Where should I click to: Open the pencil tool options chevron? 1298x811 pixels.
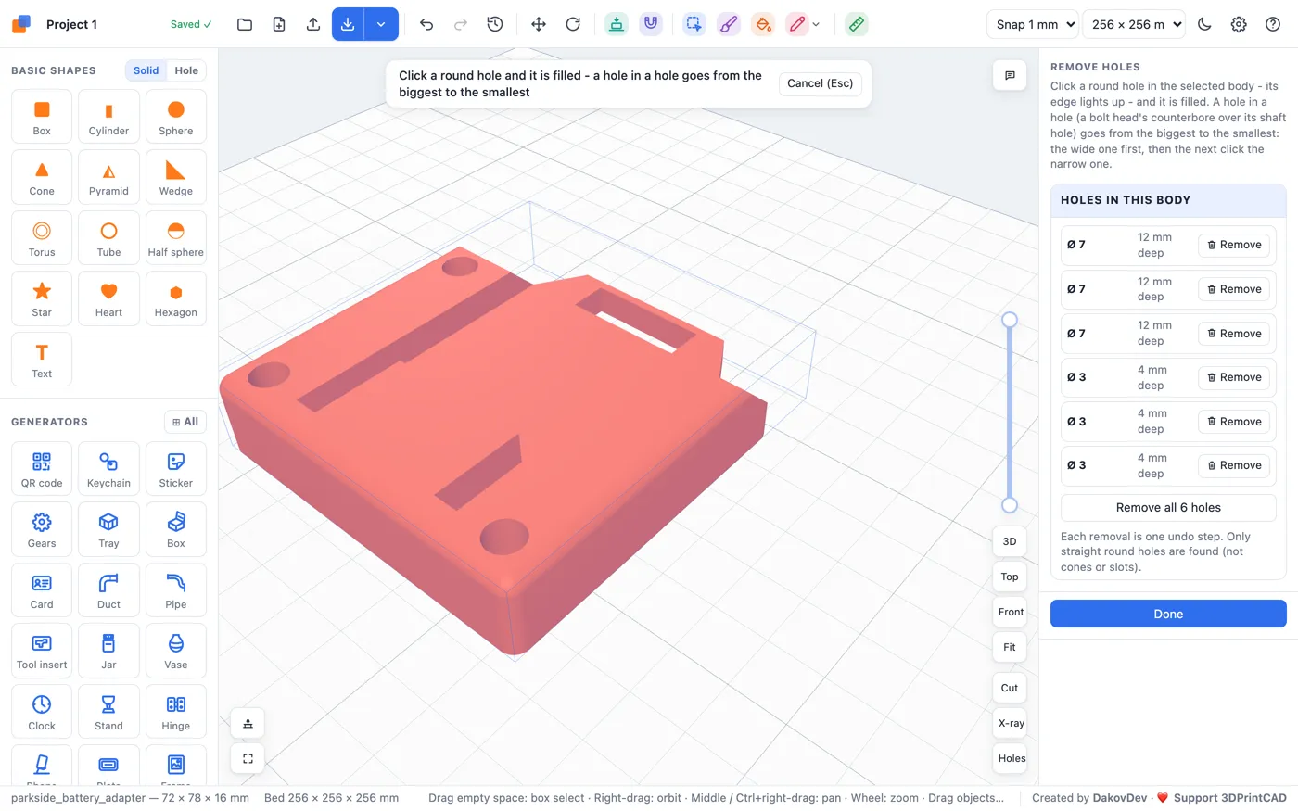pyautogui.click(x=816, y=24)
